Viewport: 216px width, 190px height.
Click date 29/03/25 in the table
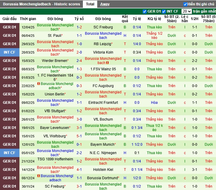[28, 44]
